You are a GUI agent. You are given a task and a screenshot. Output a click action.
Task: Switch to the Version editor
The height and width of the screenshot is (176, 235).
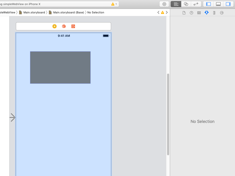pyautogui.click(x=196, y=4)
